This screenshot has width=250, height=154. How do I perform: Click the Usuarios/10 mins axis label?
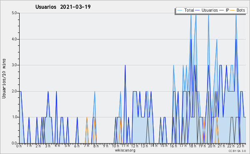4,78
